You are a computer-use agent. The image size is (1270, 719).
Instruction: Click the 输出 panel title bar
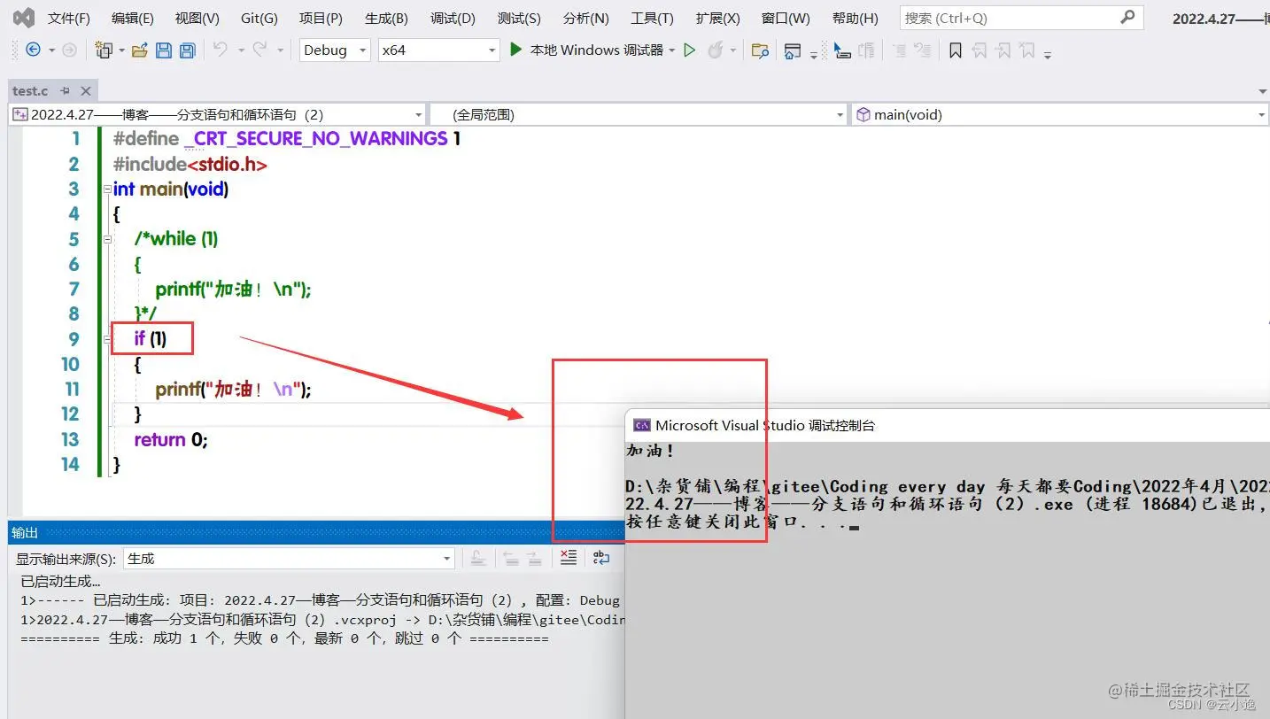click(x=315, y=532)
